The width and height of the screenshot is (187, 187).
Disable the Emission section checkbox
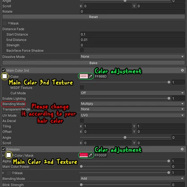coord(4,149)
